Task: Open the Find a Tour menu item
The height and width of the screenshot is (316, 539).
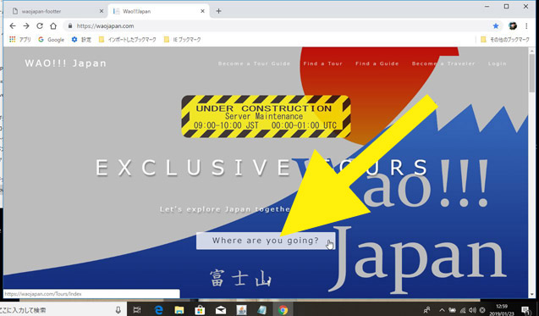Action: pos(322,64)
